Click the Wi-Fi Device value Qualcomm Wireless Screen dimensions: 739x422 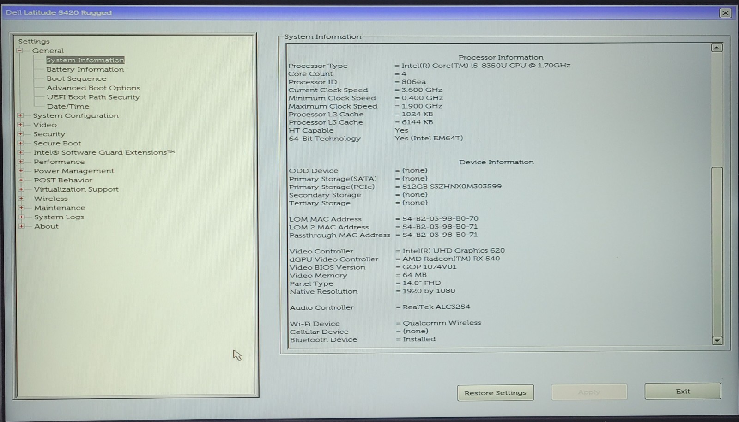pyautogui.click(x=442, y=323)
